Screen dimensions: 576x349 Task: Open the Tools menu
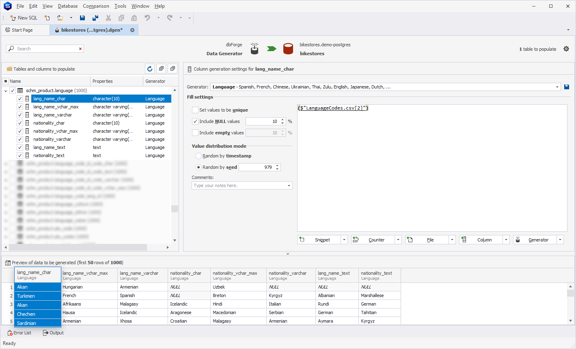(120, 6)
